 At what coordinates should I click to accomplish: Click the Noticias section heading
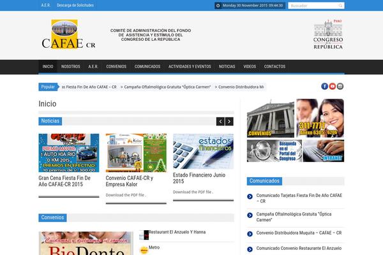pyautogui.click(x=50, y=121)
